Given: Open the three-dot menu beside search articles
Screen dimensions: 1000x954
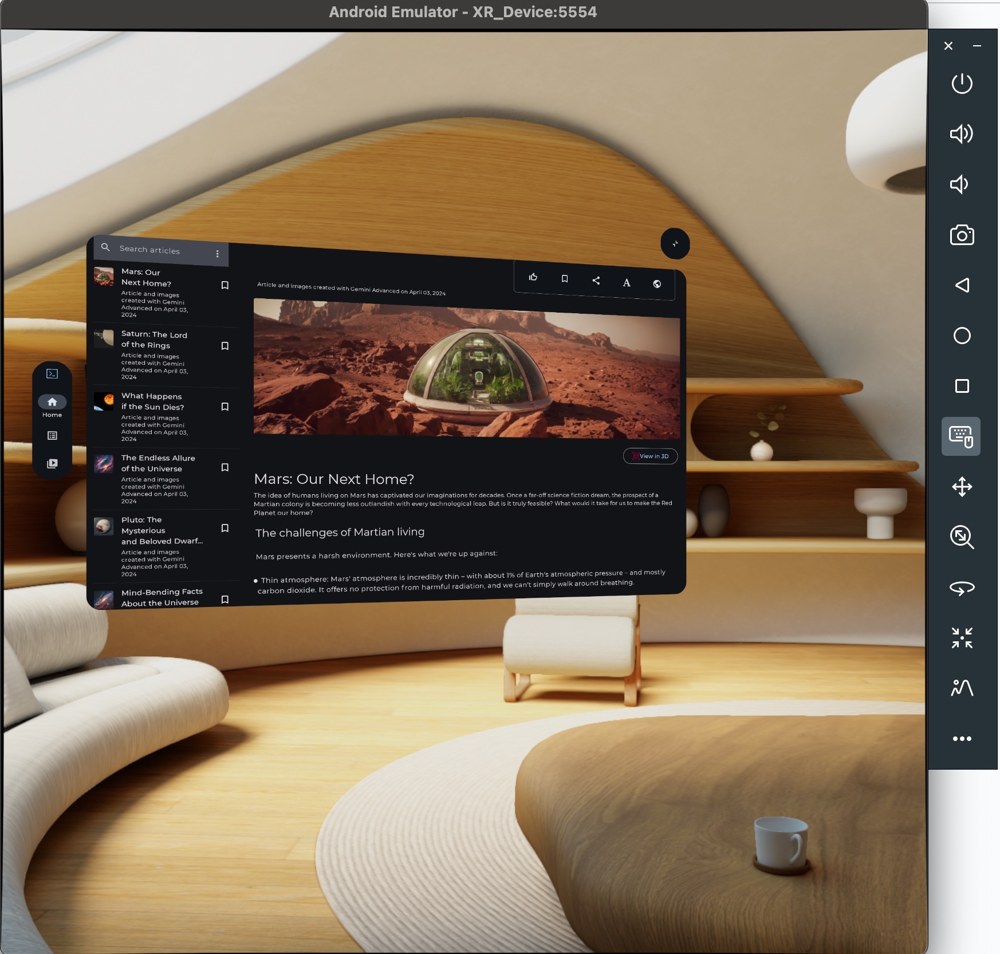Looking at the screenshot, I should pyautogui.click(x=217, y=253).
